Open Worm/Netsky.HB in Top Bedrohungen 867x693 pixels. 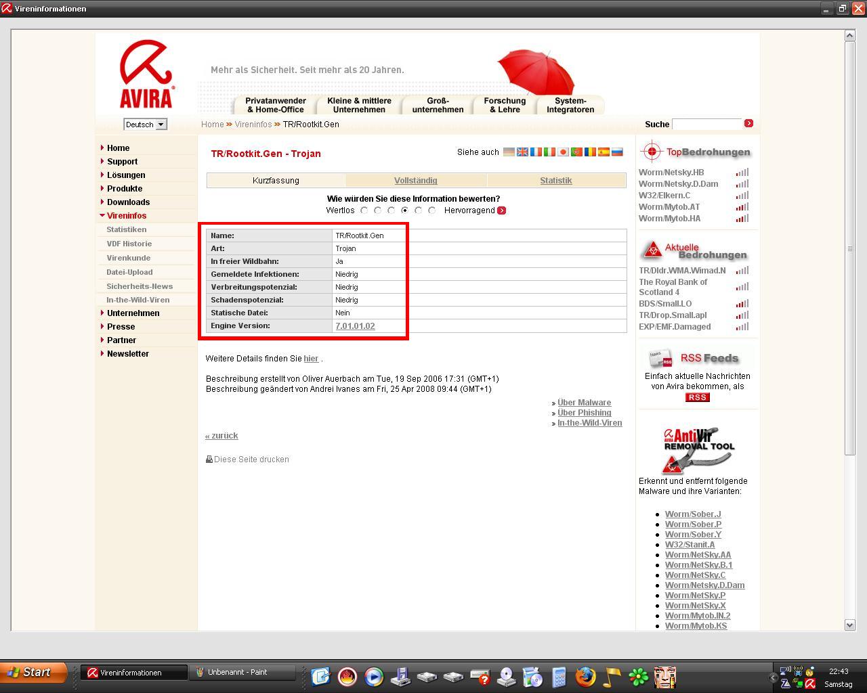(x=671, y=173)
